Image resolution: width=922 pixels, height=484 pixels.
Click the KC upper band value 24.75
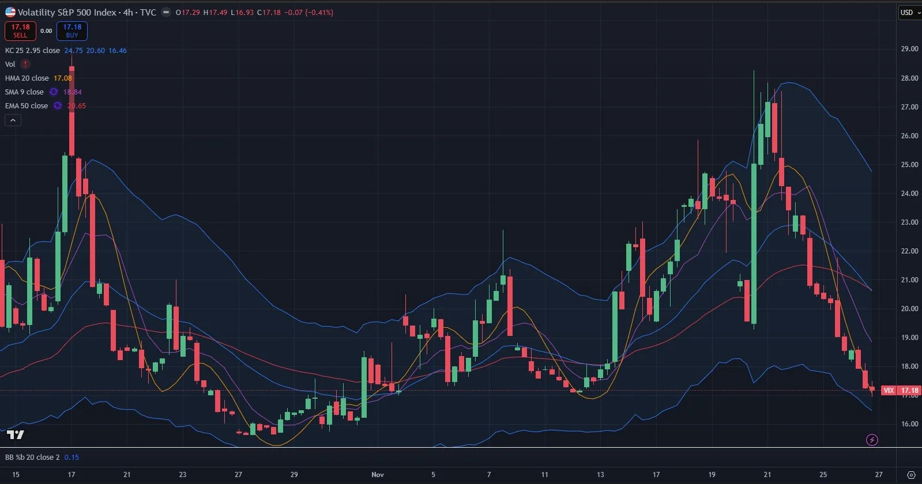point(74,50)
